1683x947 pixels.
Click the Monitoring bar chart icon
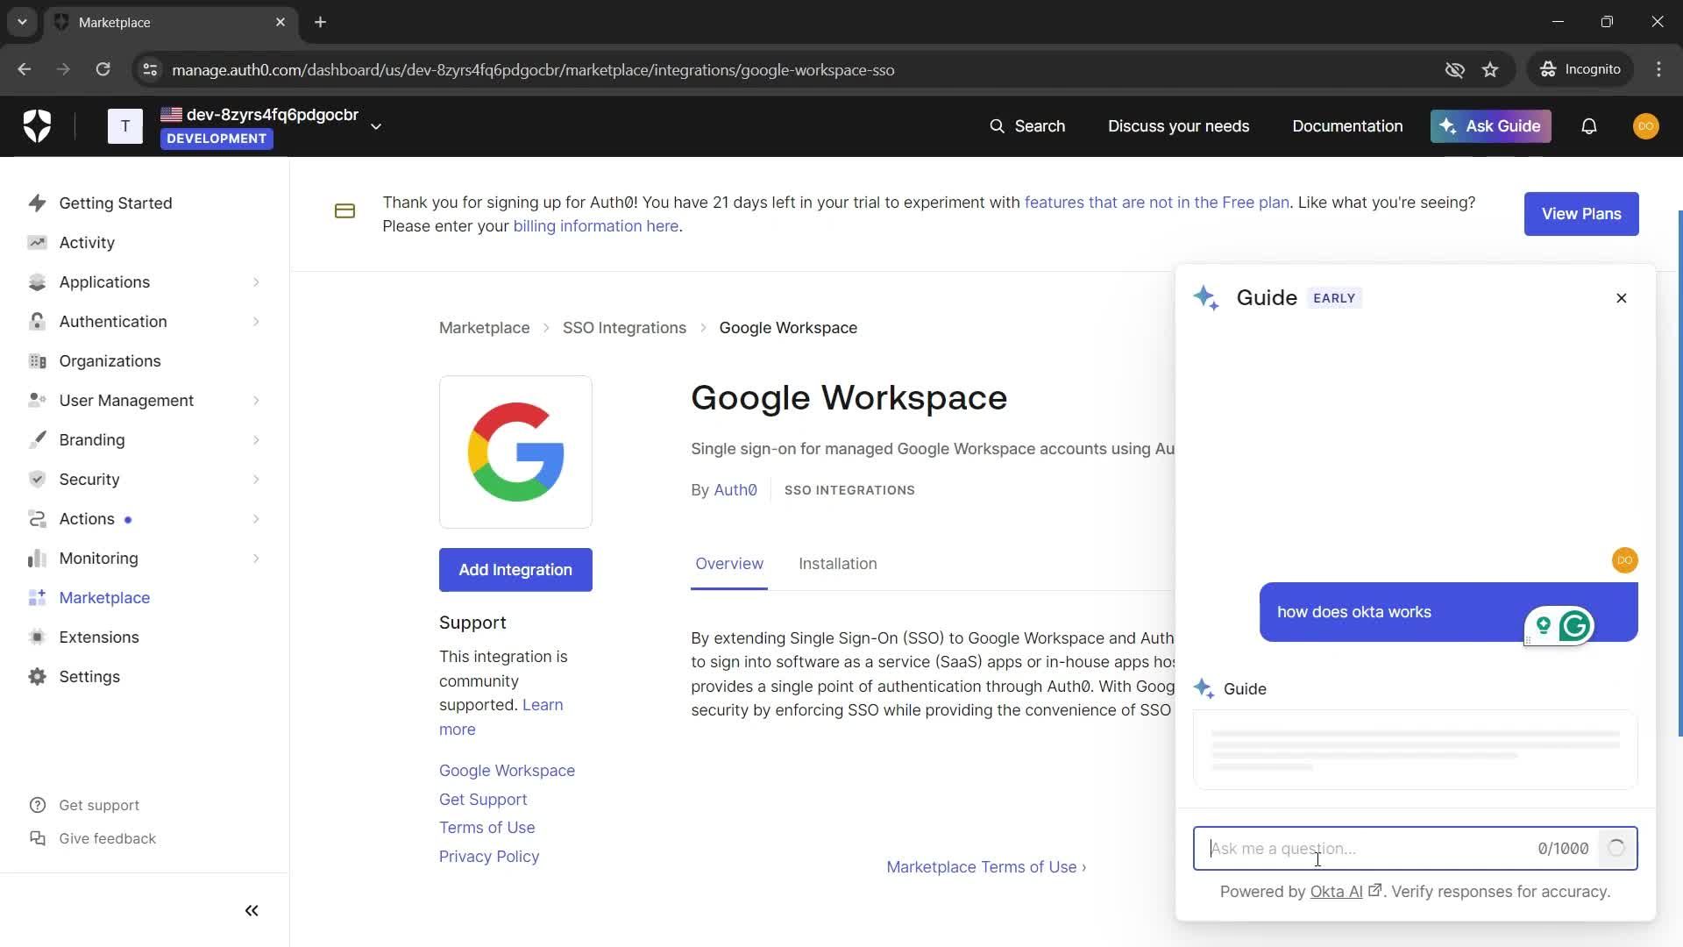37,559
